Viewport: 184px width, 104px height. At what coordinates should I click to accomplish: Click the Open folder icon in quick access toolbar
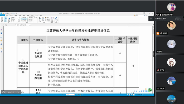(3, 13)
